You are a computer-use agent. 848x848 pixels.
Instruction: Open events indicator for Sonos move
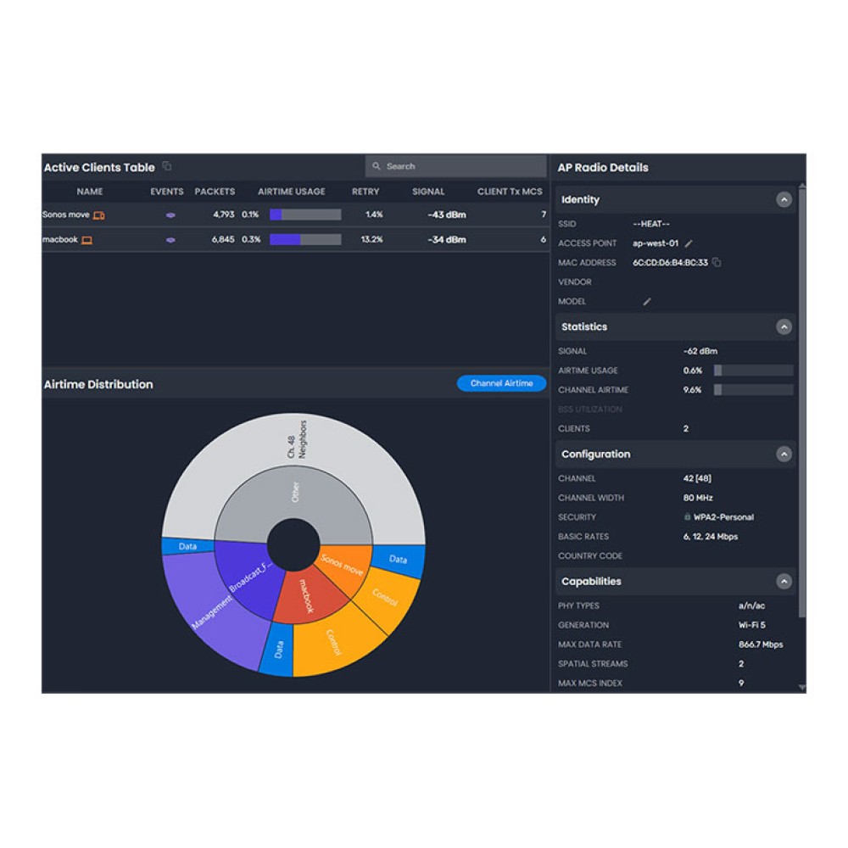pyautogui.click(x=170, y=215)
